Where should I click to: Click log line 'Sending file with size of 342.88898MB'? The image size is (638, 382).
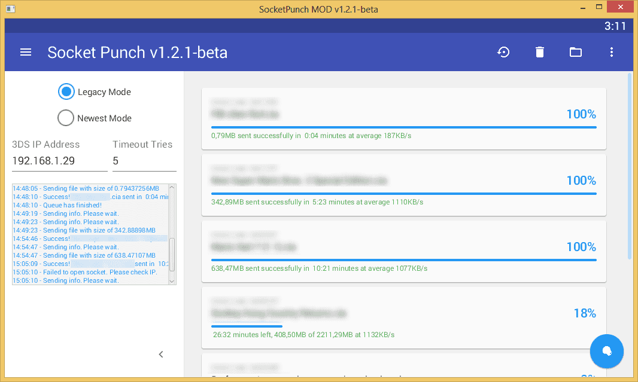[84, 230]
